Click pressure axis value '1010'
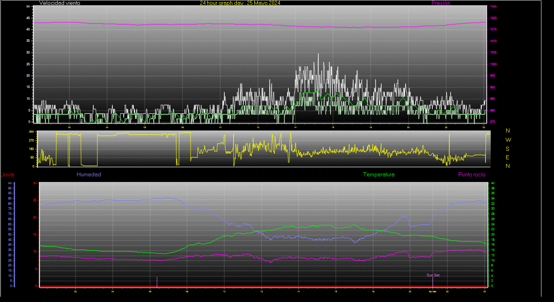Image resolution: width=554 pixels, height=302 pixels. tap(493, 41)
